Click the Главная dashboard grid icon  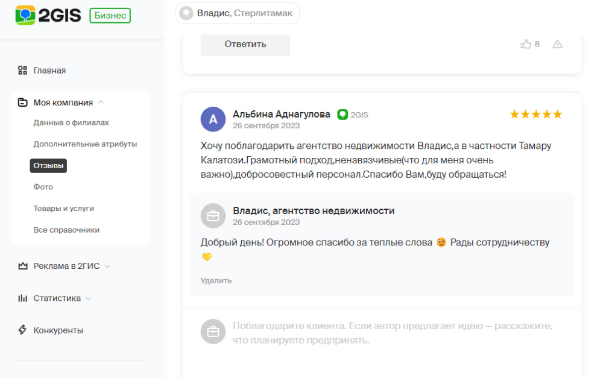pyautogui.click(x=23, y=71)
